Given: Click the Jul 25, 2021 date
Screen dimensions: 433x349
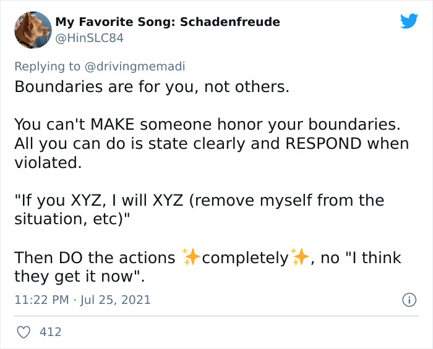Looking at the screenshot, I should [116, 300].
